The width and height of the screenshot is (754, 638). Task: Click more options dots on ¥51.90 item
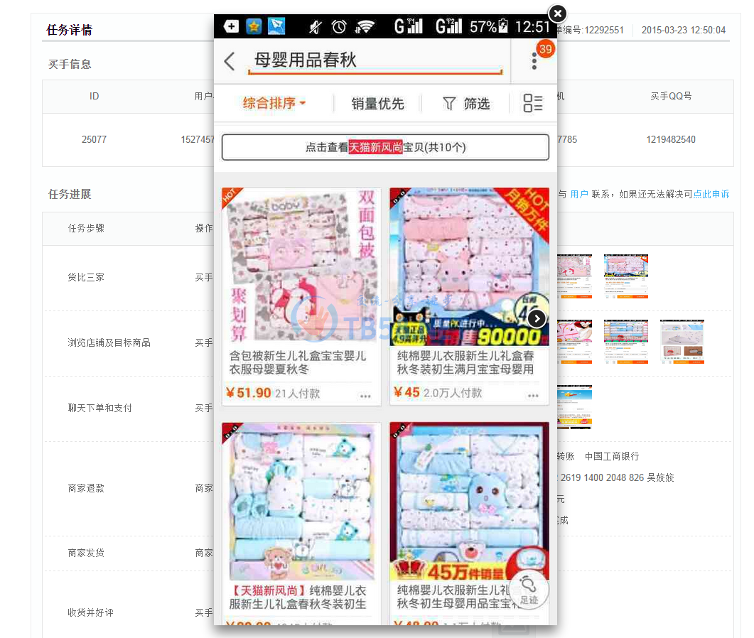[365, 396]
